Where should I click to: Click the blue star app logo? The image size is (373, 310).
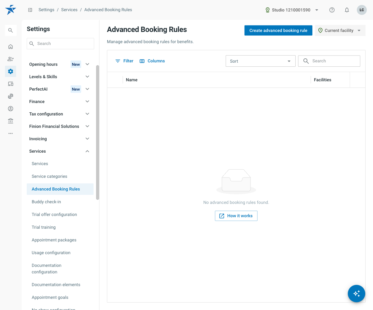pyautogui.click(x=11, y=10)
